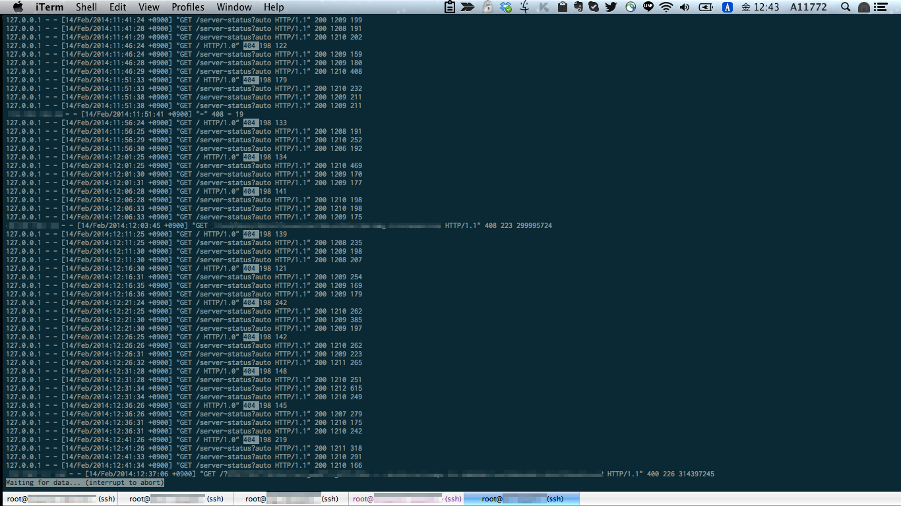901x506 pixels.
Task: Click the LINE app icon in menu bar
Action: 648,7
